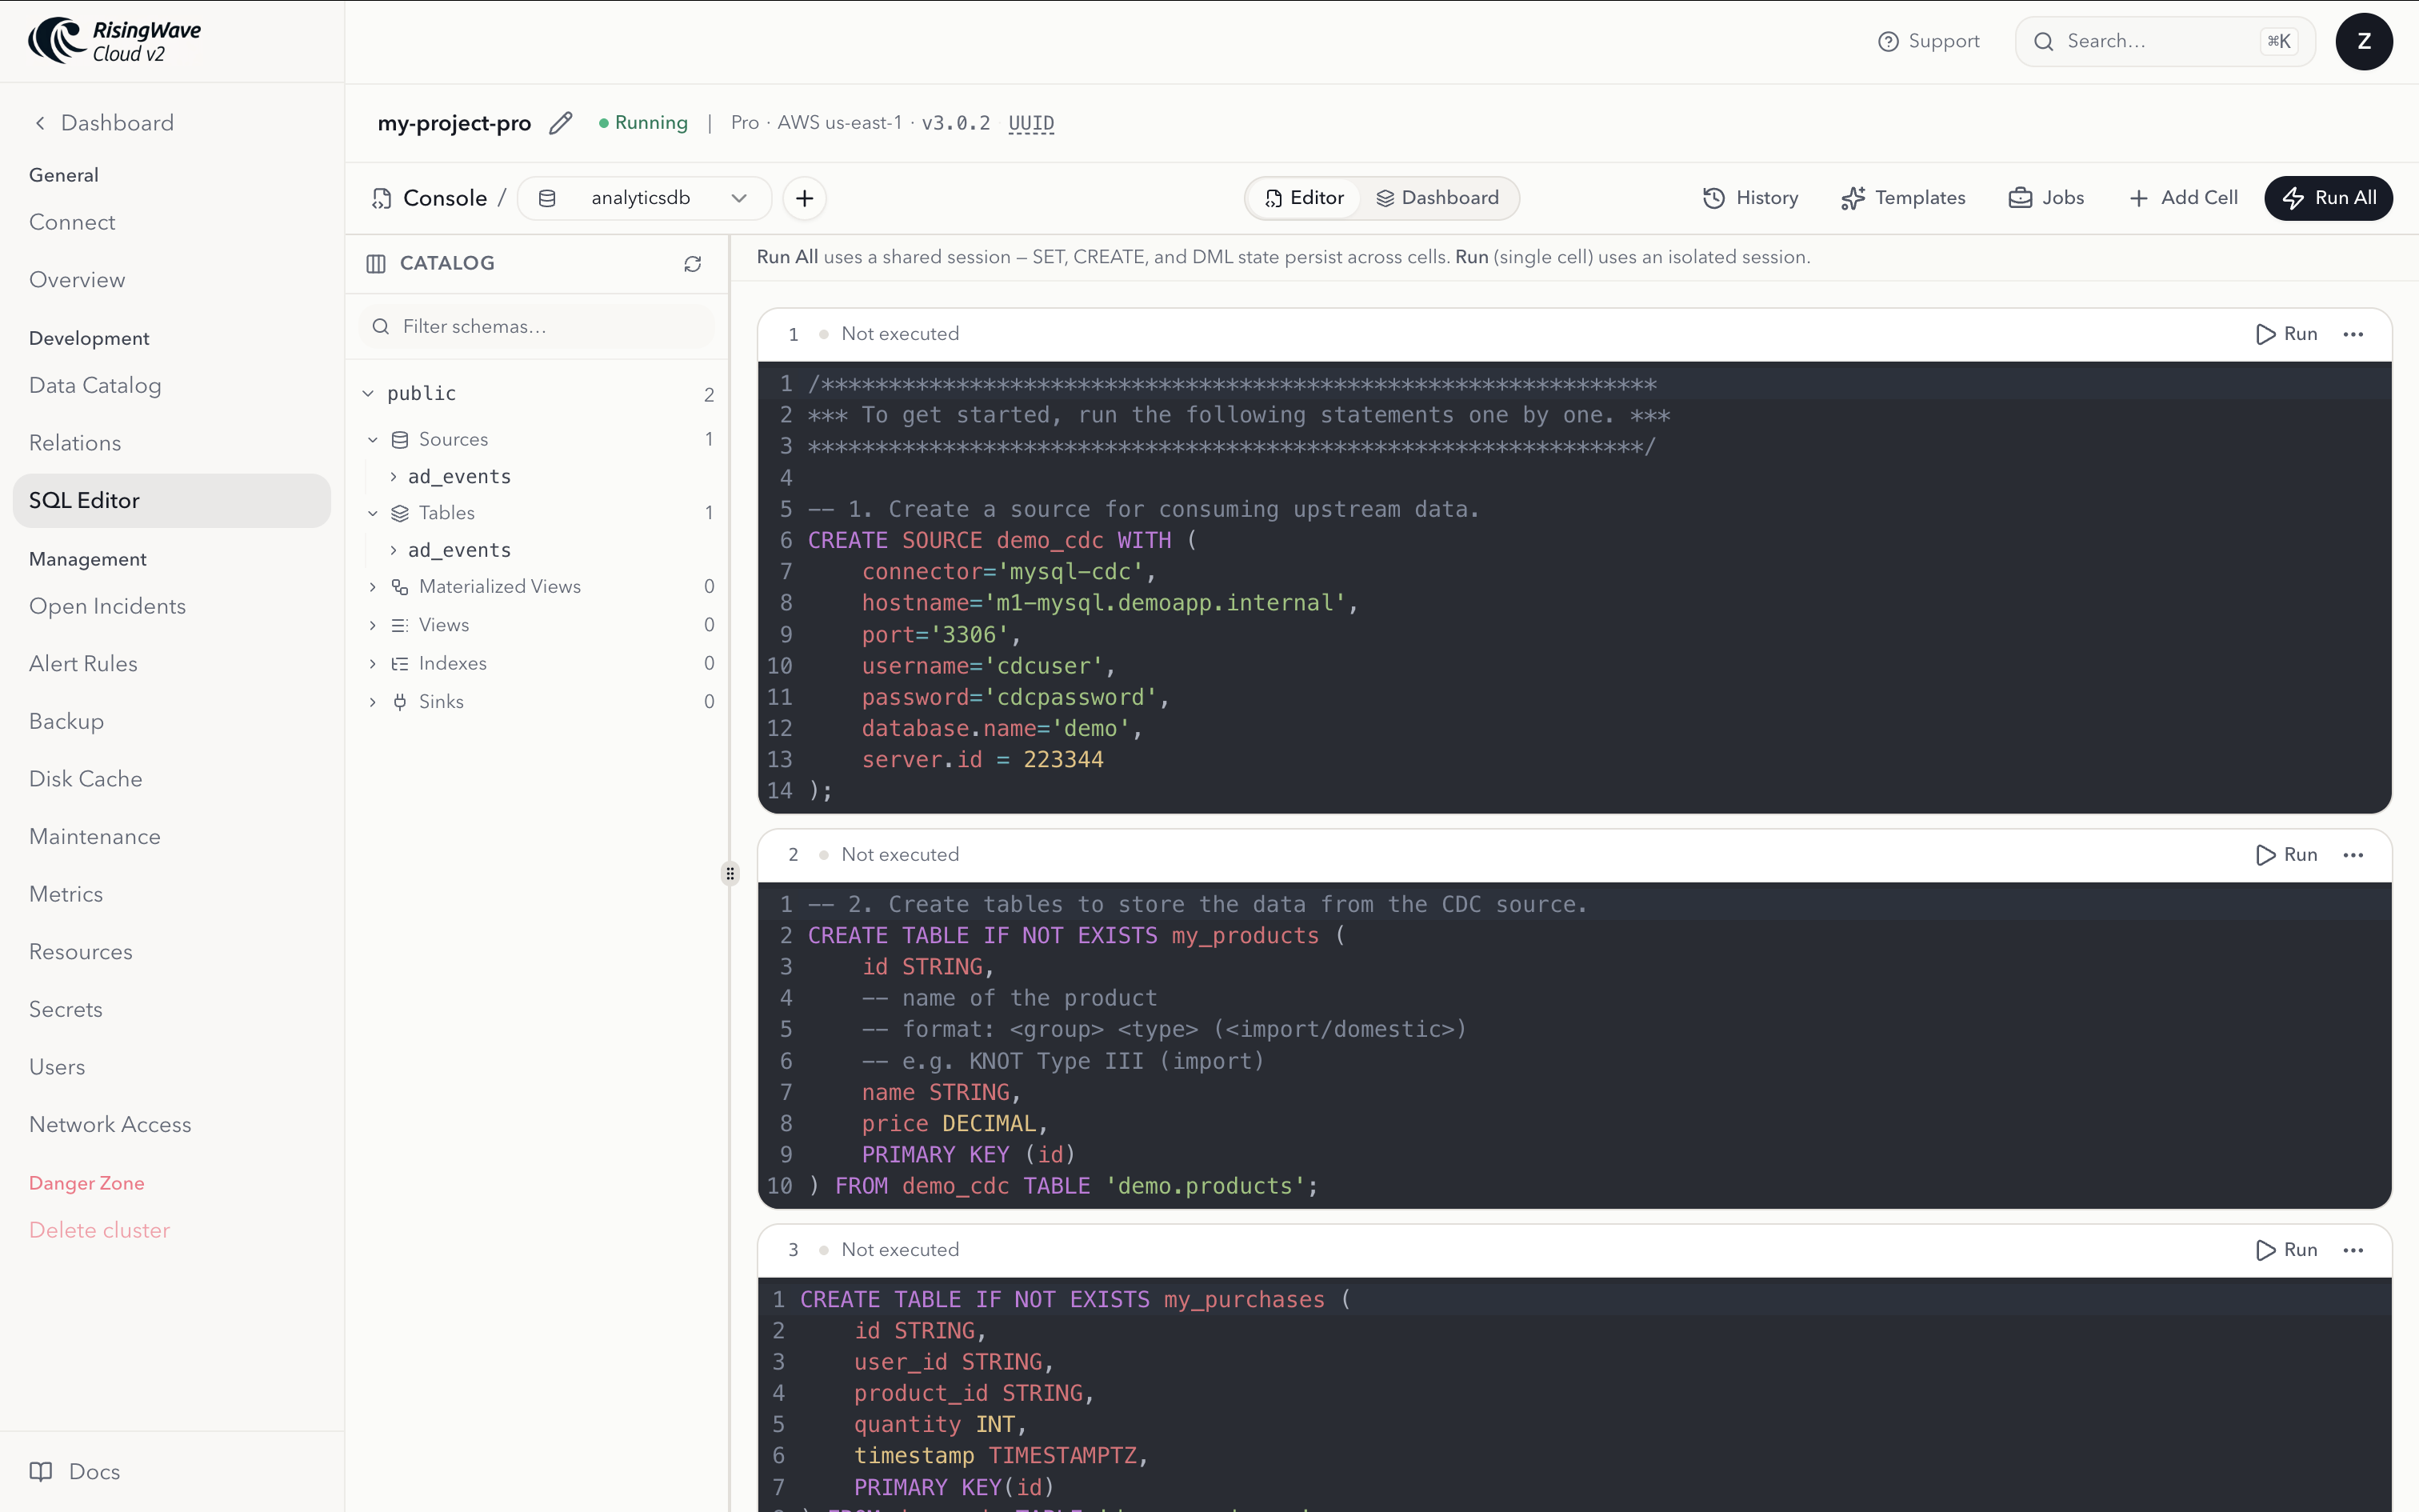
Task: Open Alert Rules
Action: coord(83,664)
